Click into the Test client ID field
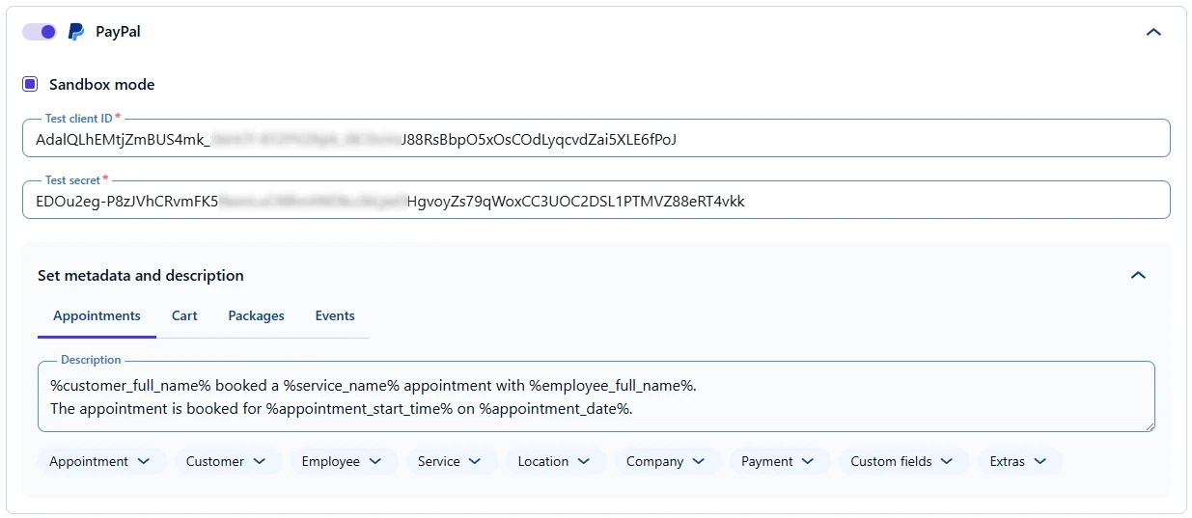Screen dimensions: 1192x518 [x=596, y=139]
